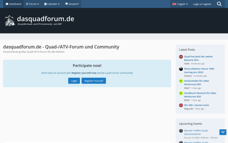Click avatar next to first Monats Treffen event

(x=181, y=131)
